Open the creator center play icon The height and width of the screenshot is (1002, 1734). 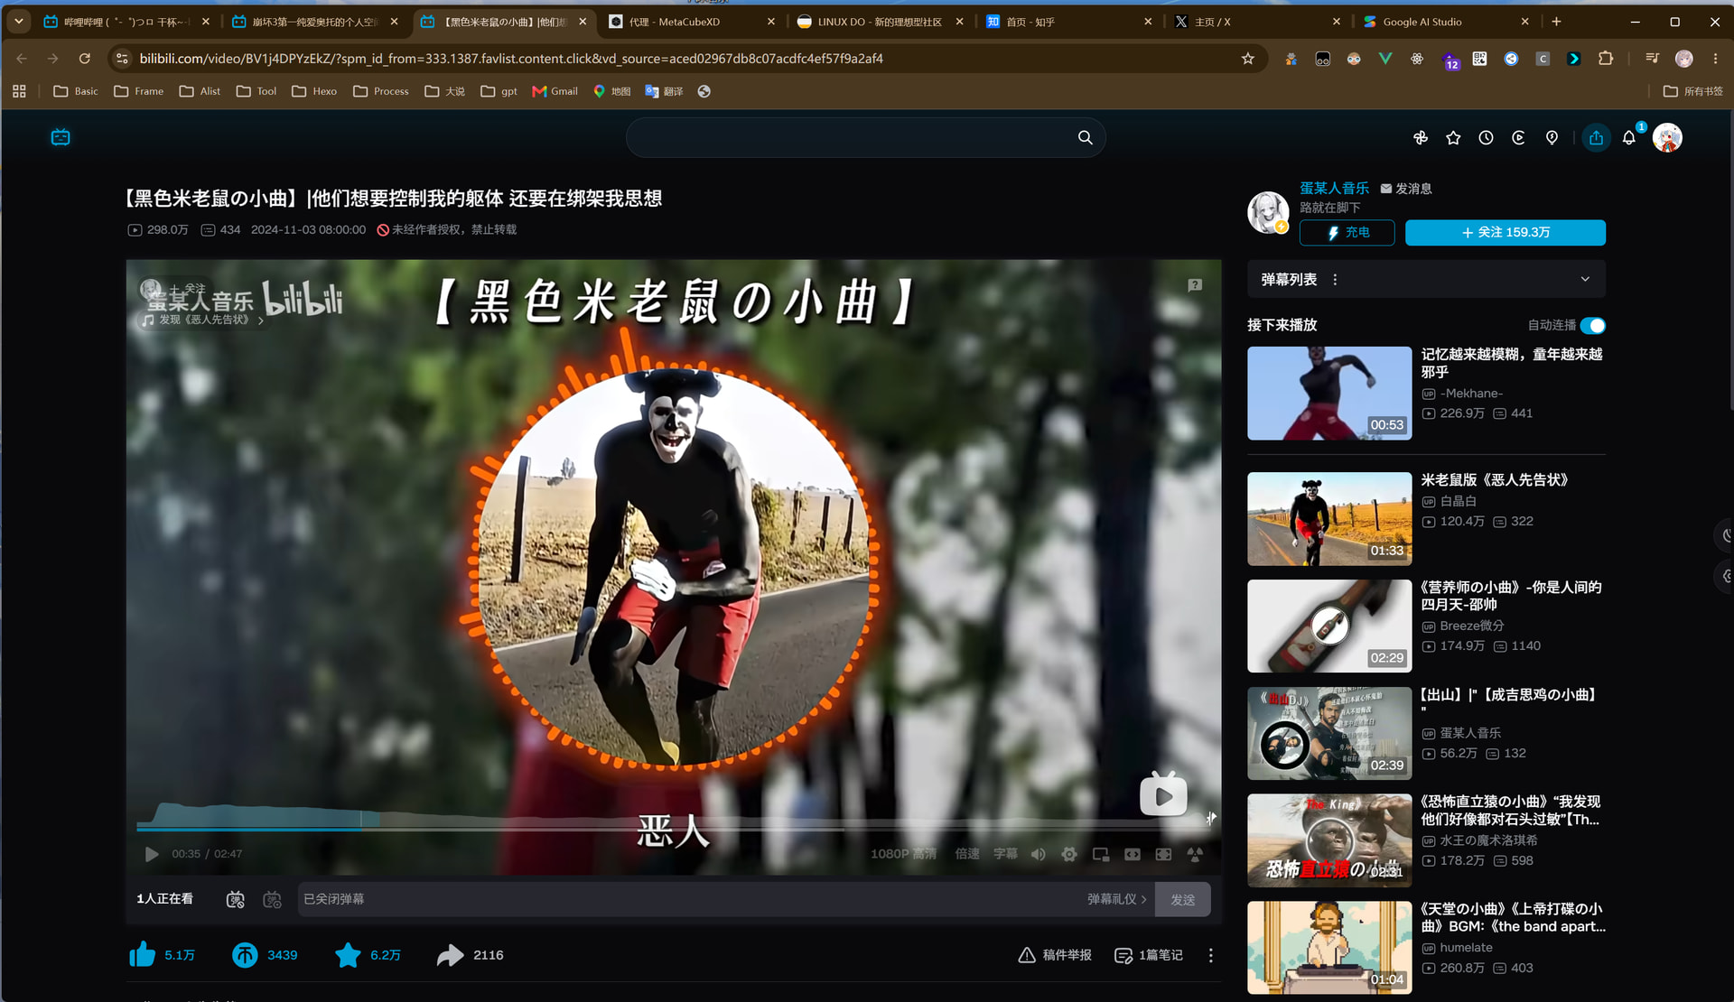point(1518,137)
